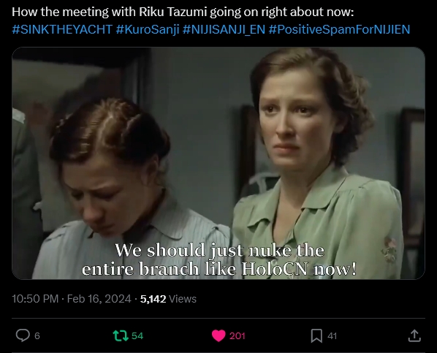This screenshot has width=437, height=353.
Task: Click the woman in green blouse in video
Action: click(316, 164)
